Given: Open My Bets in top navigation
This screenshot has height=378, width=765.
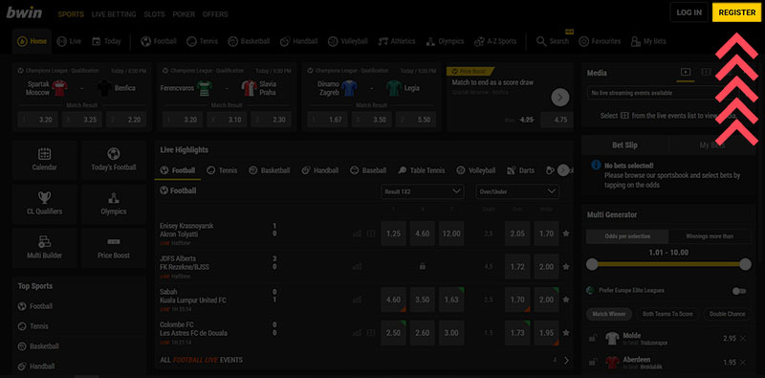Looking at the screenshot, I should click(x=648, y=41).
